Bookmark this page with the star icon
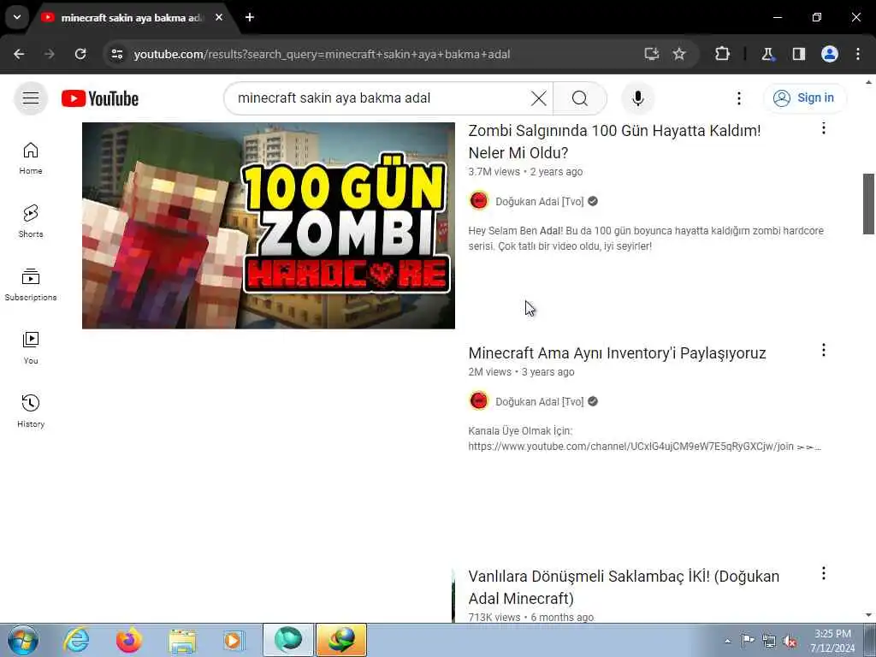 click(678, 54)
